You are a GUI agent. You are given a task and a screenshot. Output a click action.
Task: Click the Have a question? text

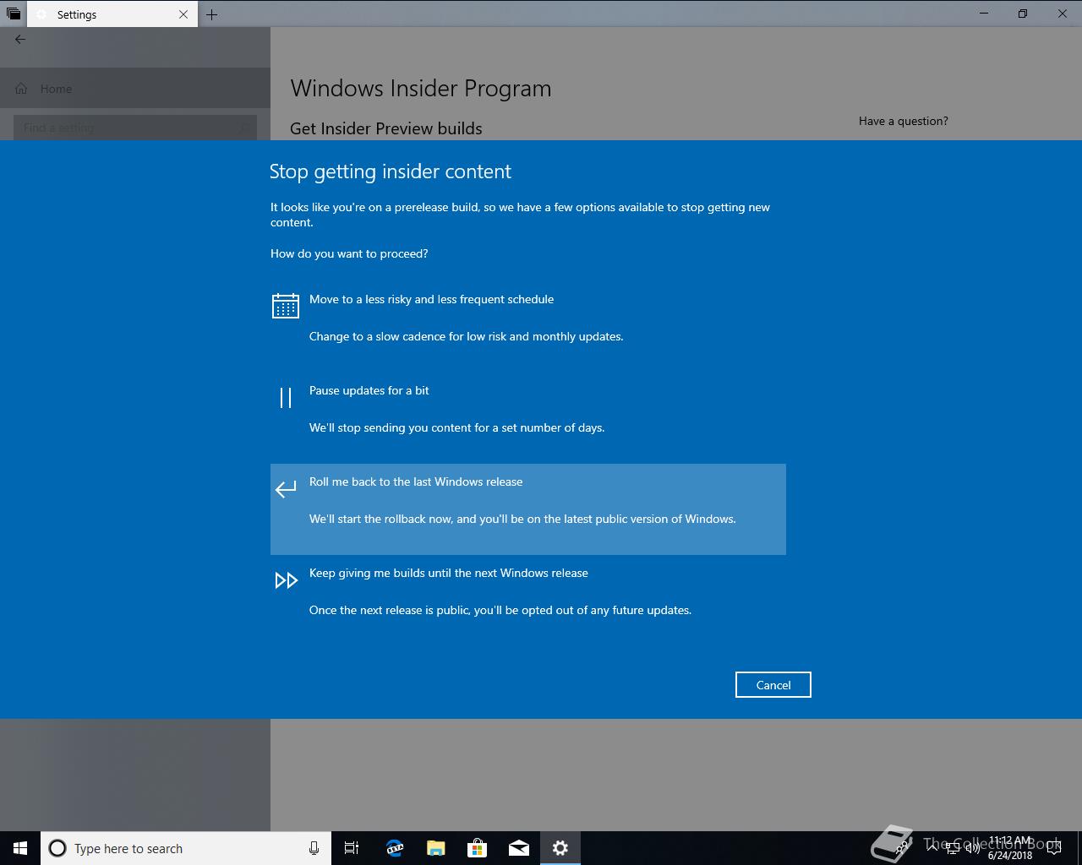(x=904, y=121)
